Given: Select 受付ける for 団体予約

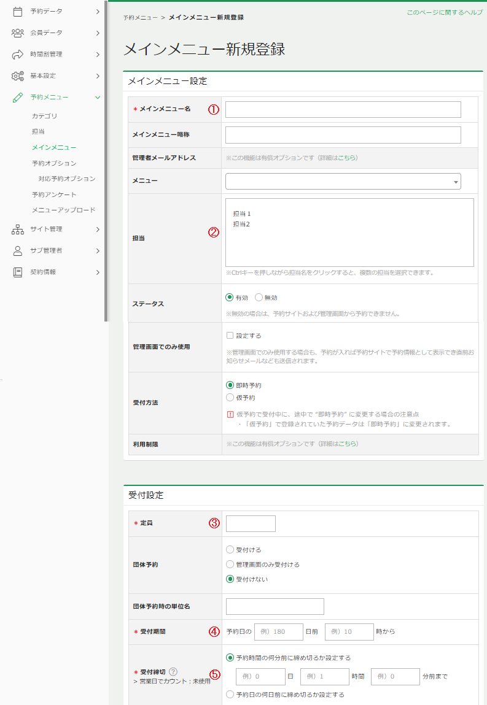Looking at the screenshot, I should [230, 549].
